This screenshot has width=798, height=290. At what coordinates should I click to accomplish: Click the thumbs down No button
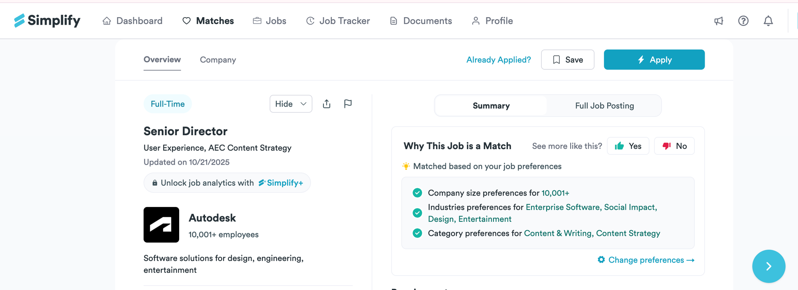point(674,146)
